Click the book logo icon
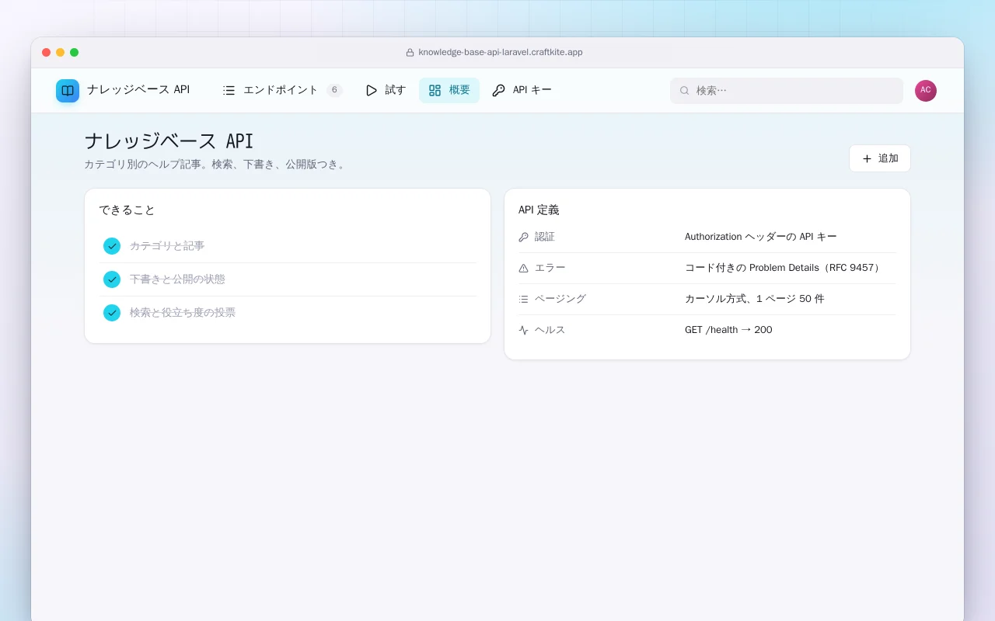 pos(68,91)
